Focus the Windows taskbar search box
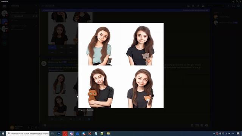 coord(28,133)
